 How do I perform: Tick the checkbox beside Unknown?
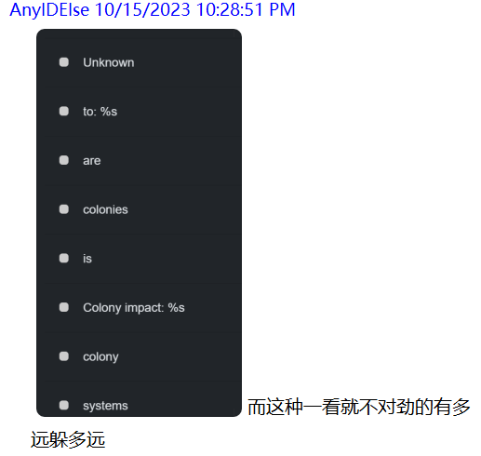tap(64, 62)
